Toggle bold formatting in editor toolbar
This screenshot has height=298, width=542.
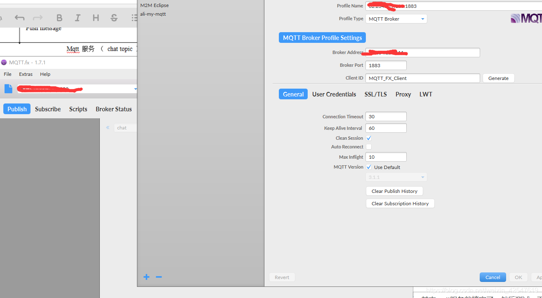[59, 18]
